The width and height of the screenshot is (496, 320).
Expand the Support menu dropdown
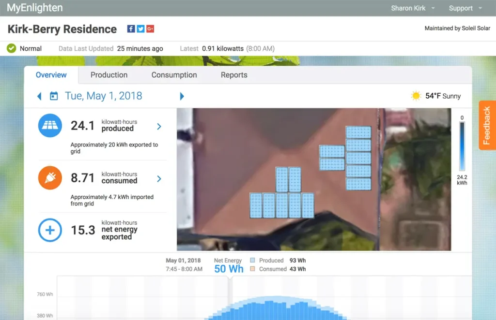tap(465, 8)
